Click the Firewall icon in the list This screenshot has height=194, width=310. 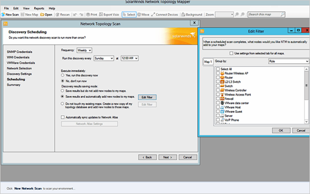coord(222,99)
